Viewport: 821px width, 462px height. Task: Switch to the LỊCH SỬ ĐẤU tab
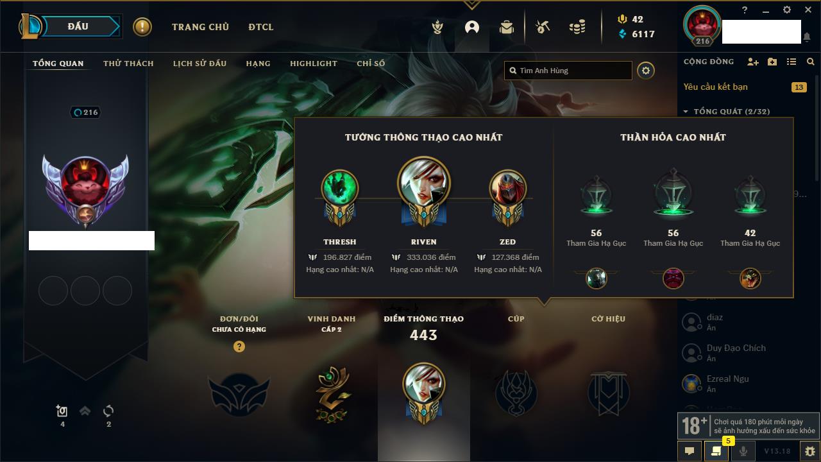coord(199,64)
